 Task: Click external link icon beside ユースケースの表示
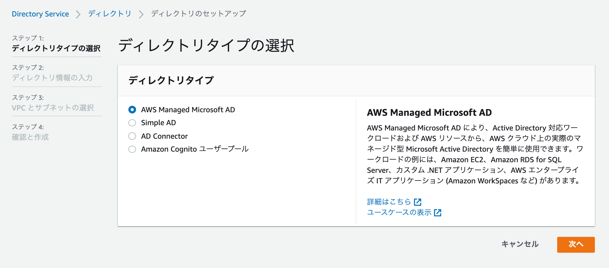pos(438,213)
